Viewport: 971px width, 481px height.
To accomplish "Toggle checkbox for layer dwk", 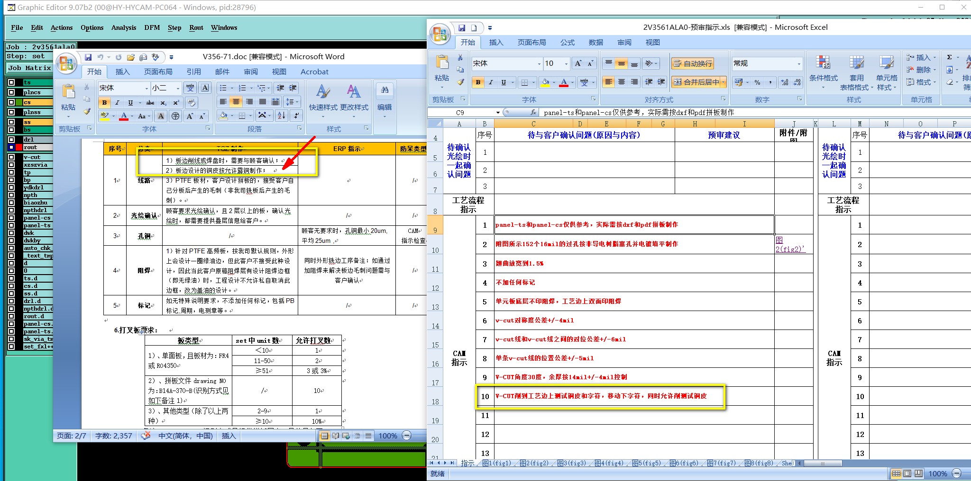I will click(x=11, y=233).
